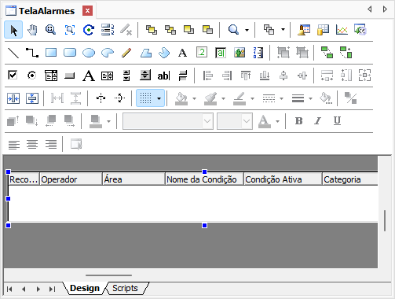Set text alignment to right

tap(51, 144)
